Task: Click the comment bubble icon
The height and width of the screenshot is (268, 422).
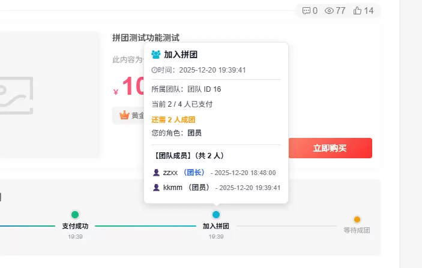Action: pyautogui.click(x=306, y=11)
